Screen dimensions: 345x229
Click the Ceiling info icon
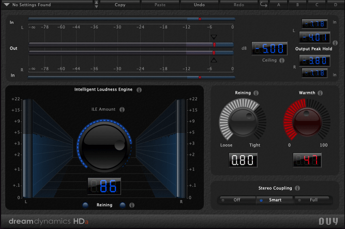pos(282,60)
